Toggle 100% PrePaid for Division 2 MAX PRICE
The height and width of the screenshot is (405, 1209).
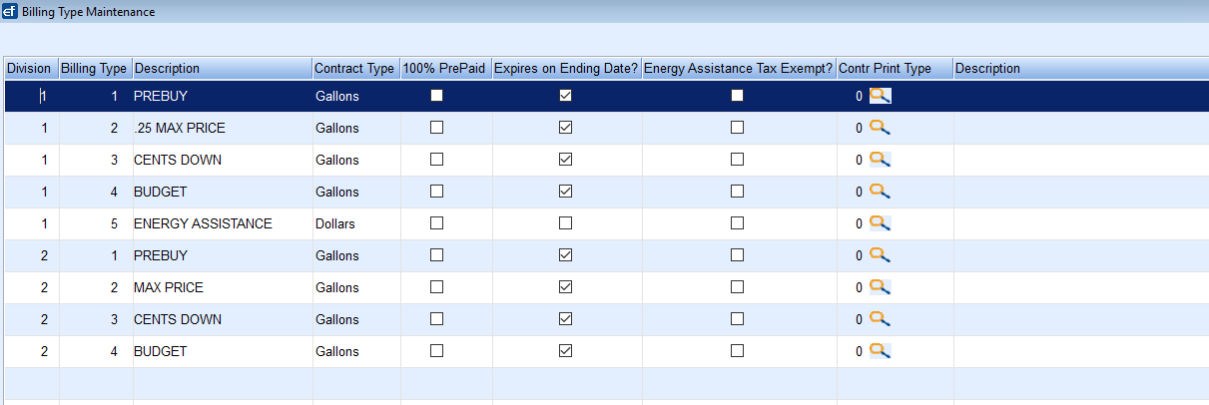click(436, 287)
